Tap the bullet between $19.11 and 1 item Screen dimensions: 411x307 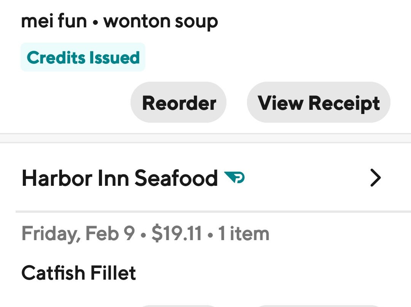click(210, 234)
